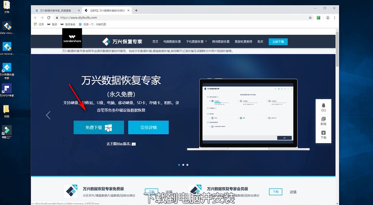
Task: Close the 百度搜索 tab
Action: (79, 10)
